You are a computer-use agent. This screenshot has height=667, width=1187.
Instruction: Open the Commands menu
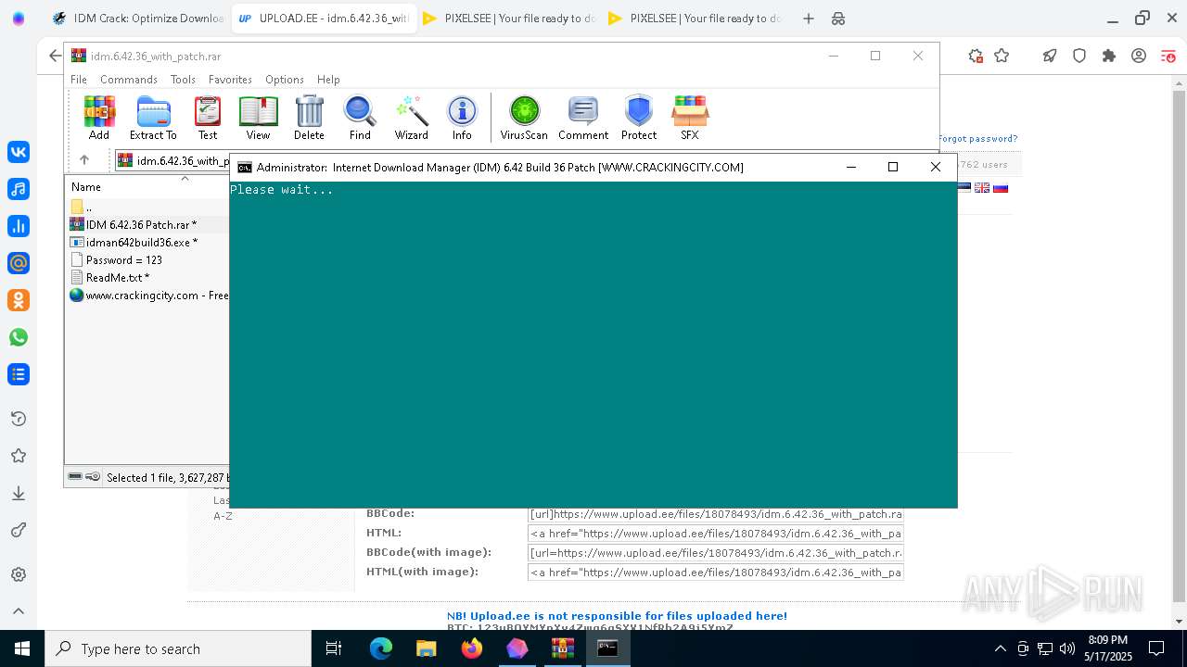[129, 80]
